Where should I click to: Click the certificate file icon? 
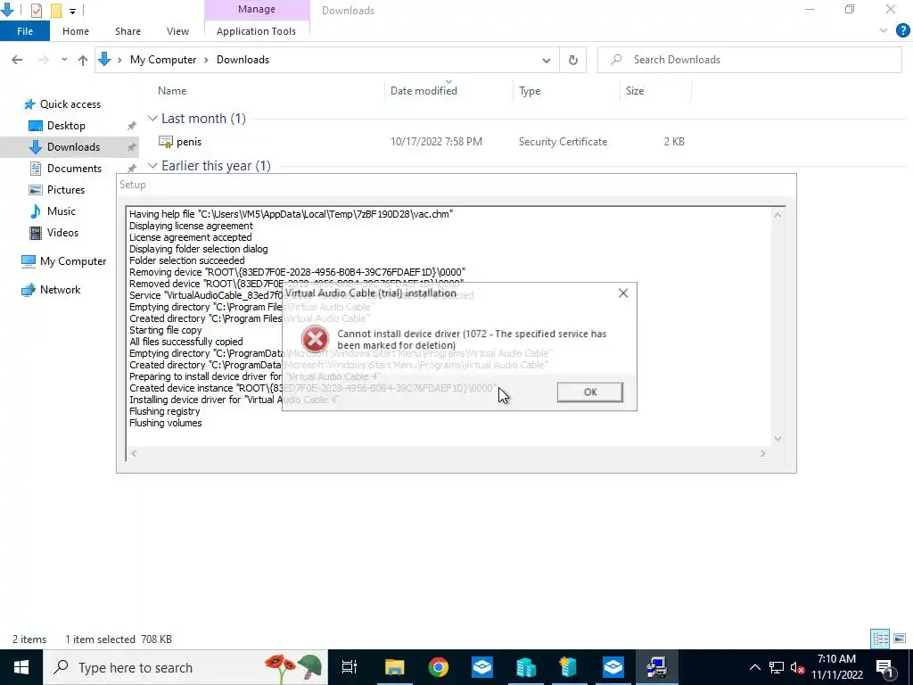[x=165, y=142]
